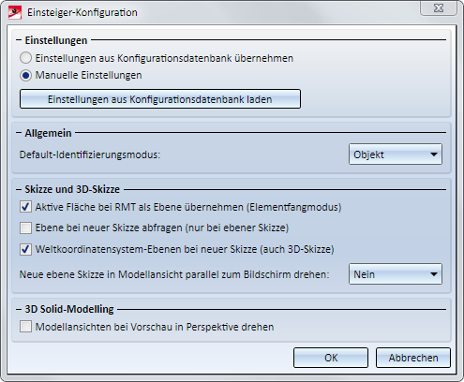This screenshot has height=382, width=464.
Task: Collapse the 'Skizze und 3D-Skizze' section
Action: point(19,189)
